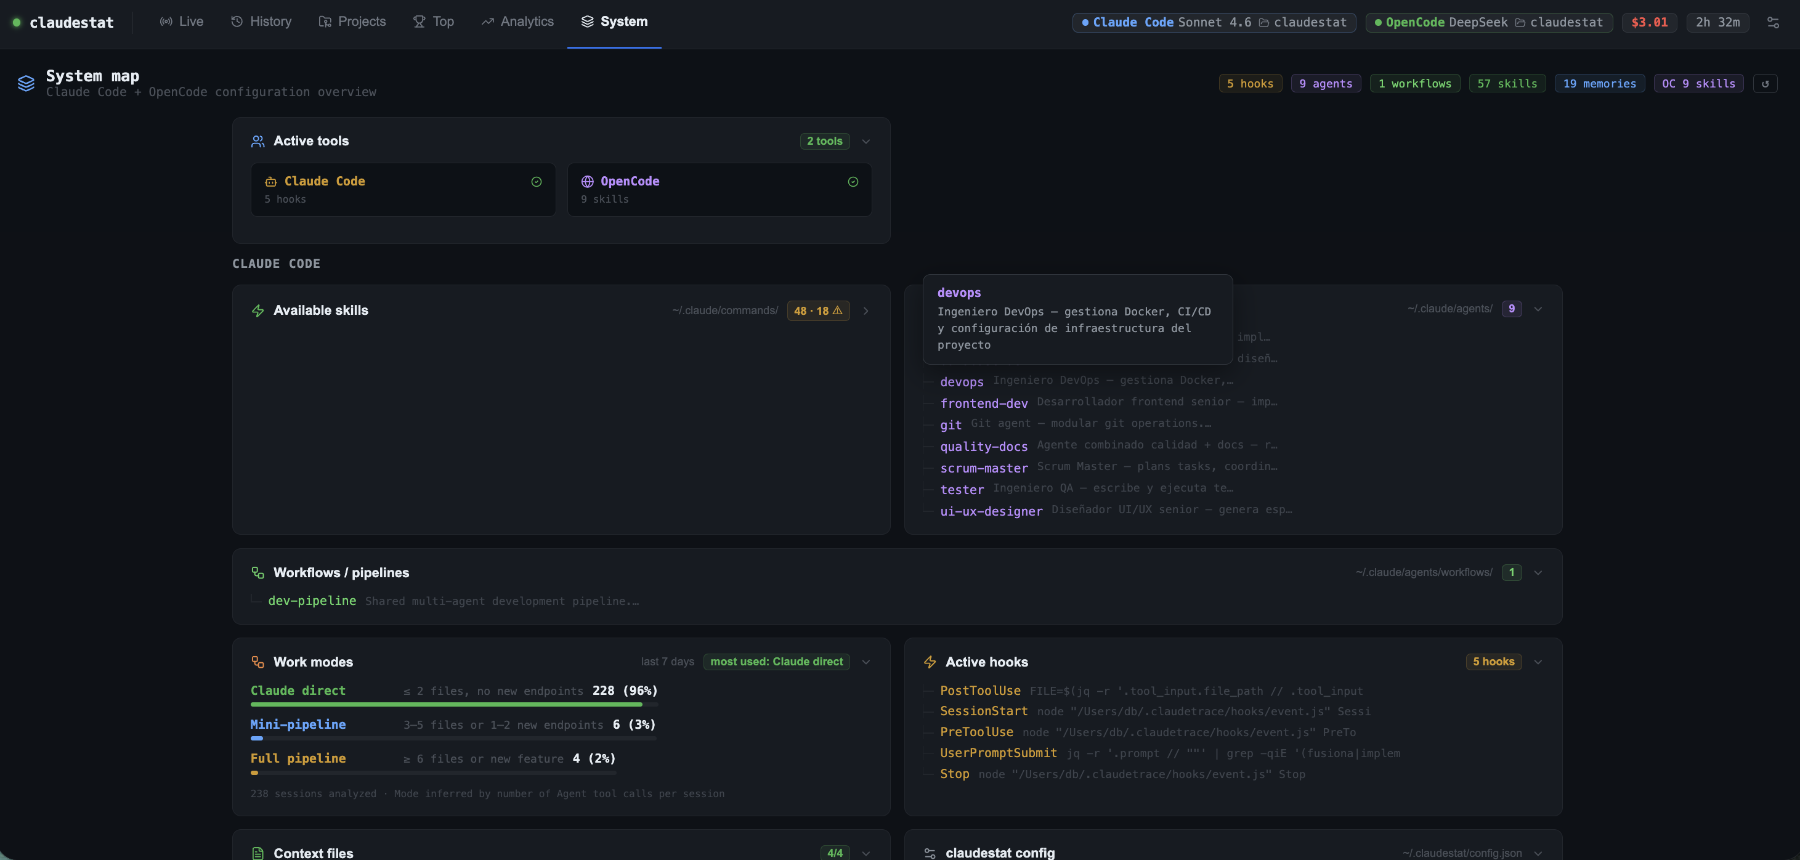
Task: Click the $3.01 cost badge
Action: [x=1649, y=22]
